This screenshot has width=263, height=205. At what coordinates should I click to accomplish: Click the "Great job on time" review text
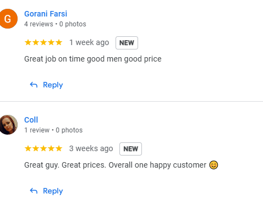(93, 59)
